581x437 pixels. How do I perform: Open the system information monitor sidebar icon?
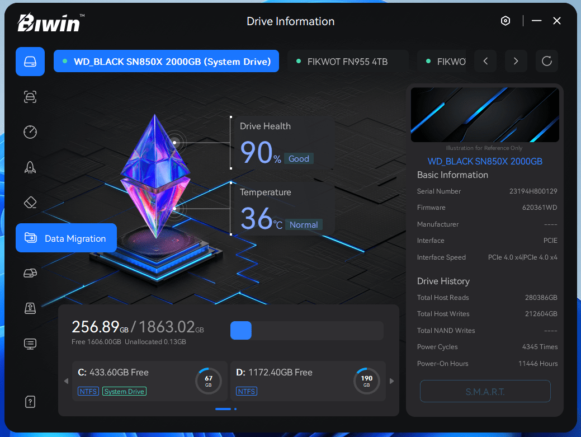click(x=30, y=344)
